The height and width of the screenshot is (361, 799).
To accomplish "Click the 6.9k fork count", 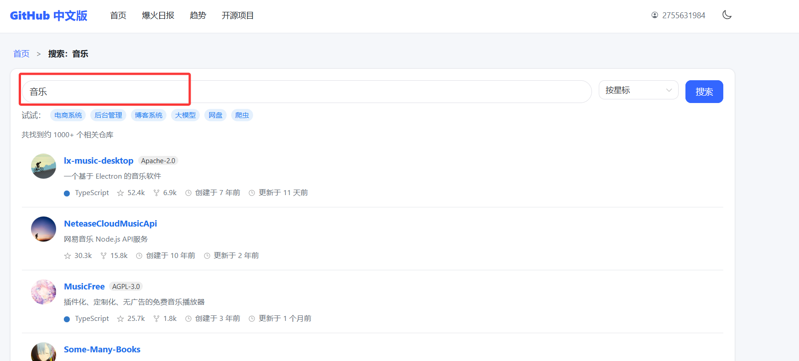I will (170, 193).
